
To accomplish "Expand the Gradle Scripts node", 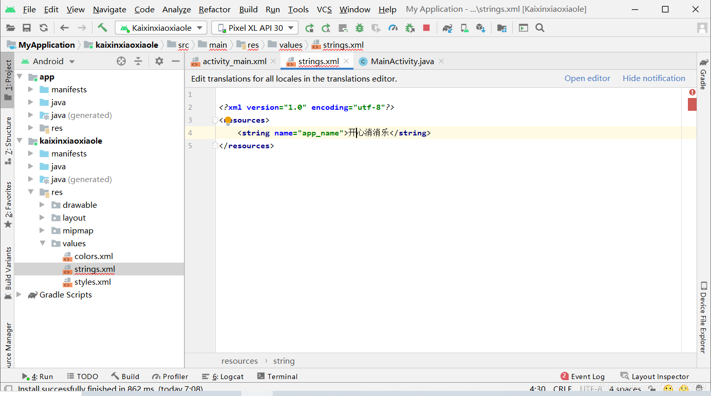I will 19,294.
